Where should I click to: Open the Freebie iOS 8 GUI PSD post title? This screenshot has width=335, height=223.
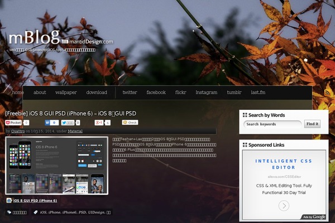pyautogui.click(x=71, y=113)
